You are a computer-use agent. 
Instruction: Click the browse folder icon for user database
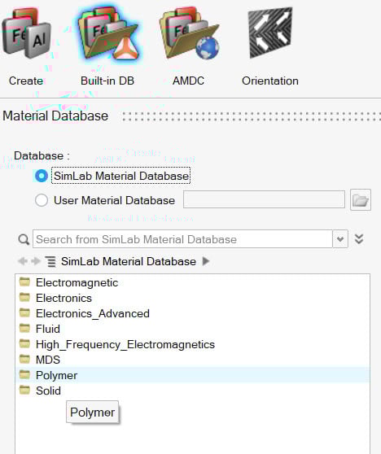361,199
